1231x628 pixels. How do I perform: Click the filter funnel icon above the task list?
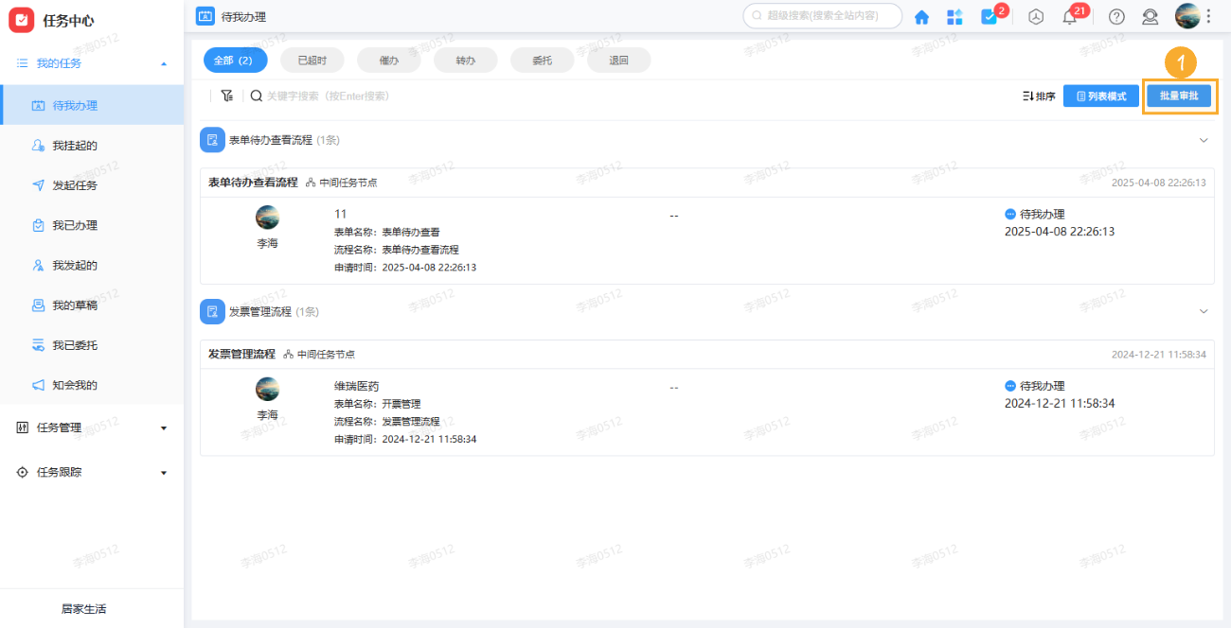point(226,95)
